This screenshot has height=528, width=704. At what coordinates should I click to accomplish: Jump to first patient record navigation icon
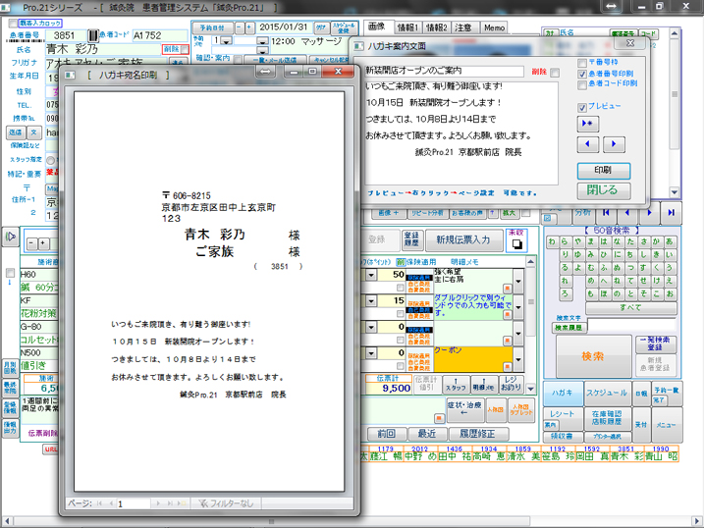pos(606,213)
